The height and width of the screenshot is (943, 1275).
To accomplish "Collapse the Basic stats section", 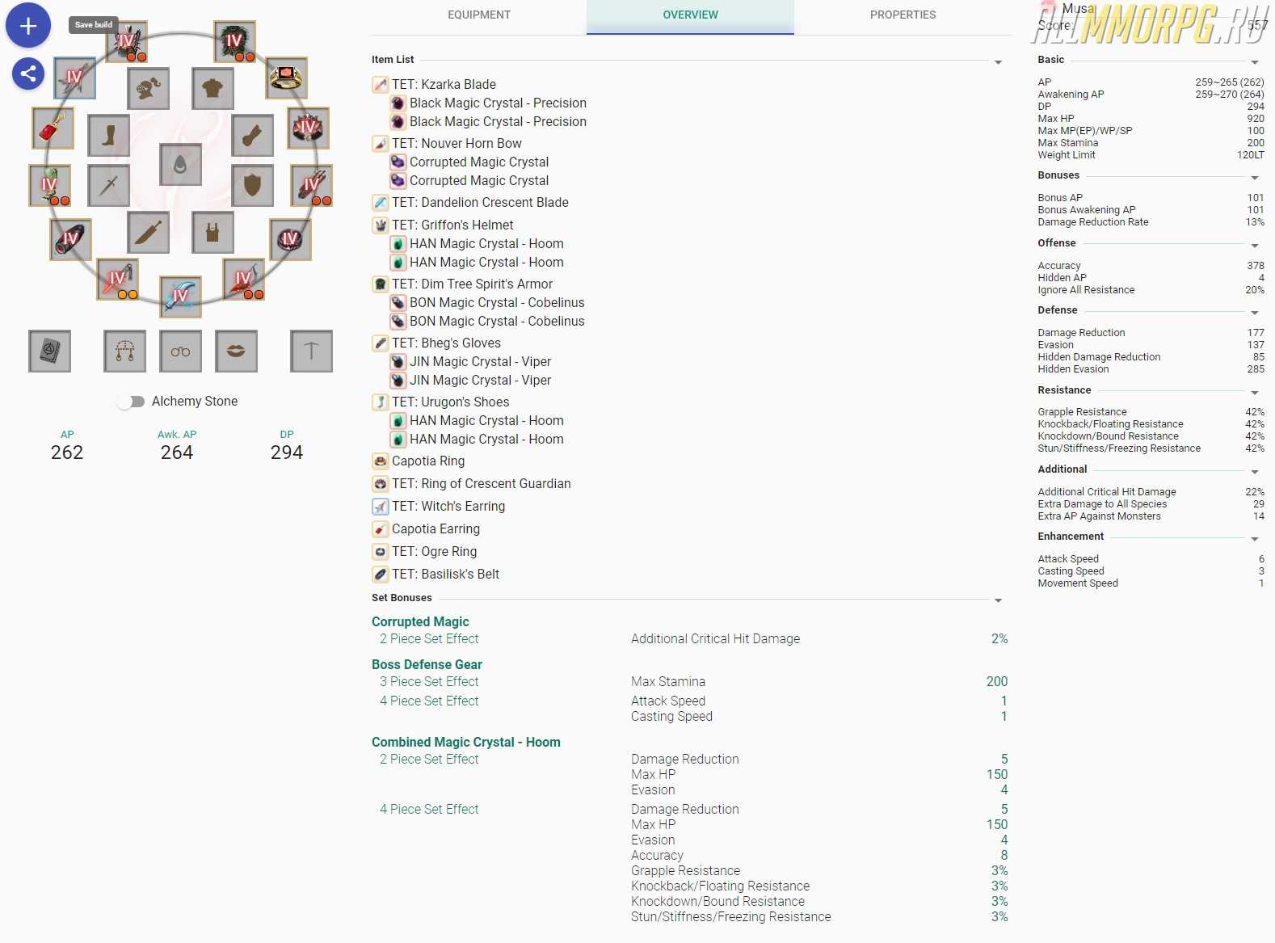I will [1254, 62].
